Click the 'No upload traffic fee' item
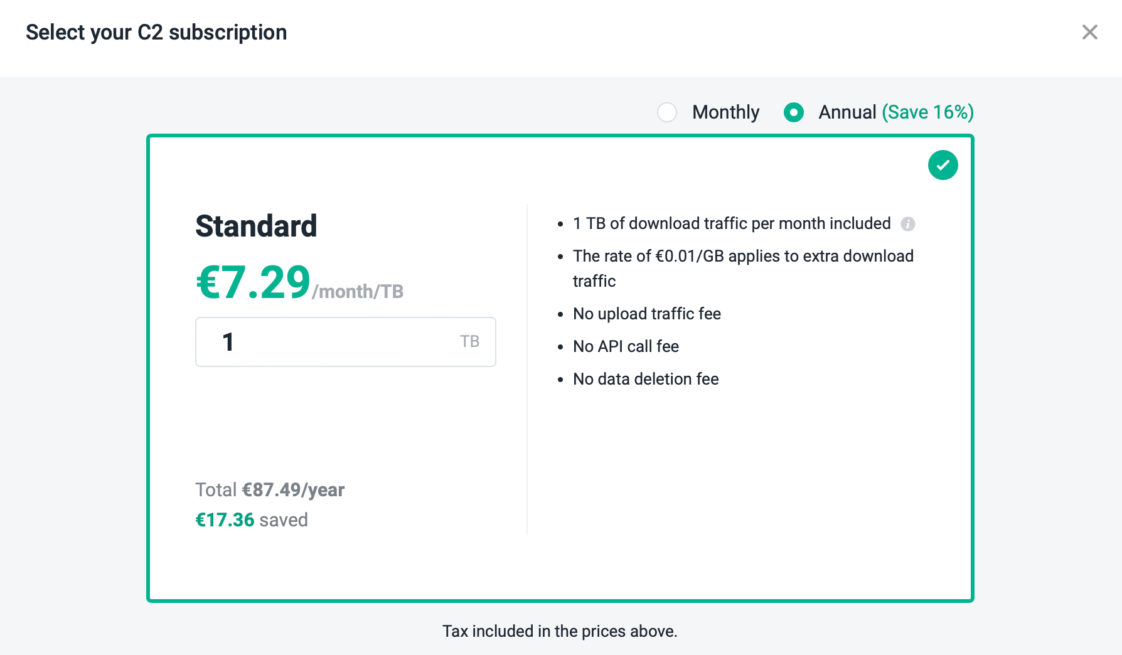The height and width of the screenshot is (655, 1122). click(647, 314)
